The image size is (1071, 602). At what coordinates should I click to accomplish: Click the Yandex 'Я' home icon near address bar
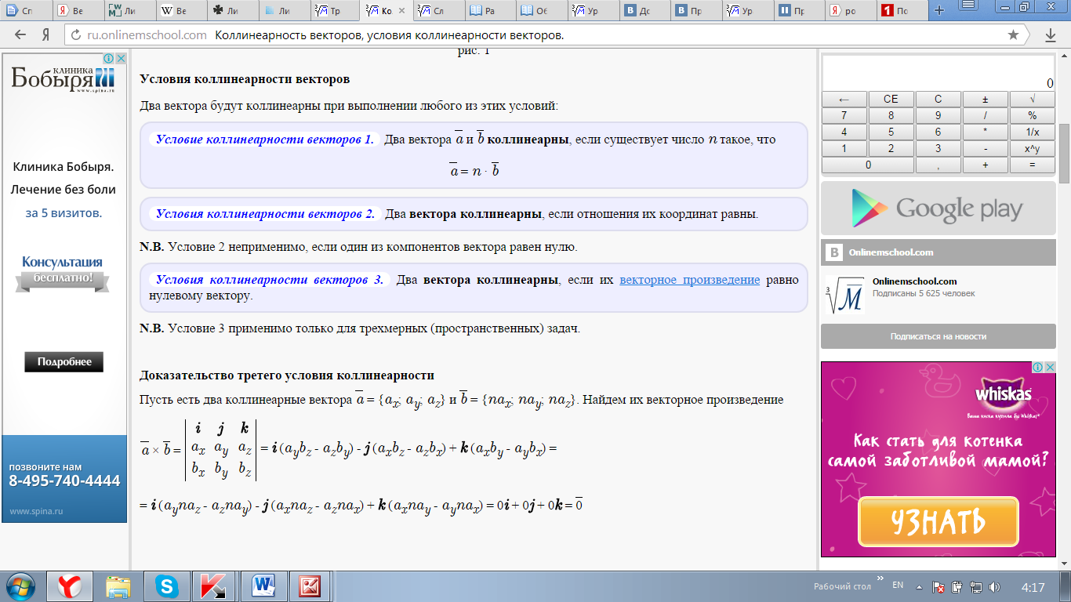[x=46, y=35]
